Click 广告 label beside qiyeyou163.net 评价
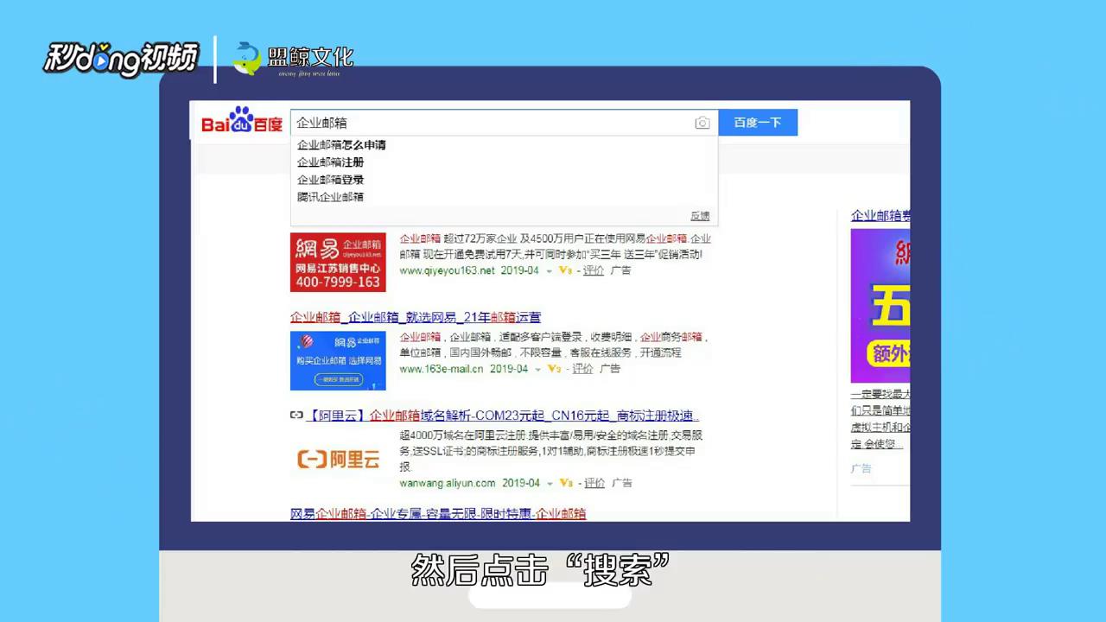This screenshot has height=622, width=1106. point(620,270)
